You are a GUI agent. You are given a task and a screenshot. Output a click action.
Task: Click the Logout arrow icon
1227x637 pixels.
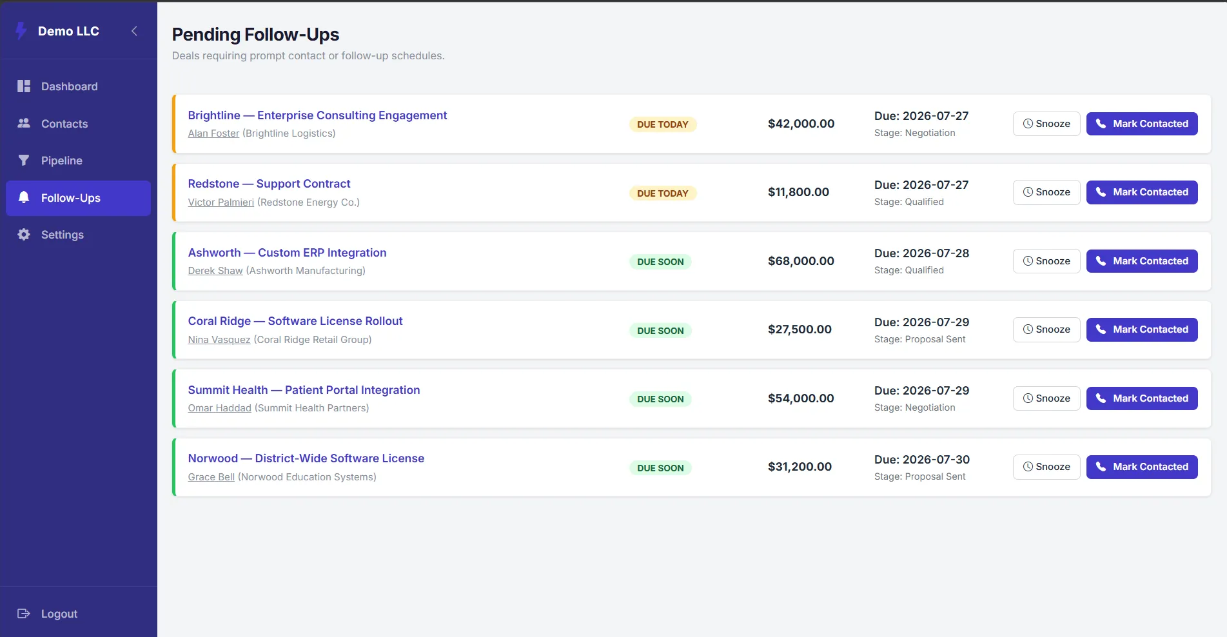tap(24, 614)
